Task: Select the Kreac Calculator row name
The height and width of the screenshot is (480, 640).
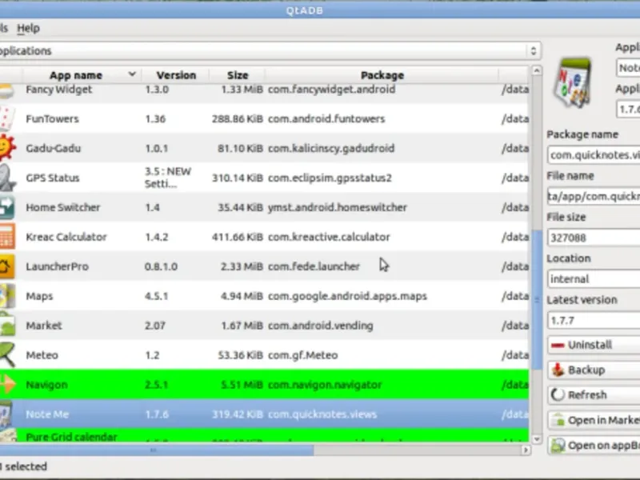Action: (x=66, y=237)
